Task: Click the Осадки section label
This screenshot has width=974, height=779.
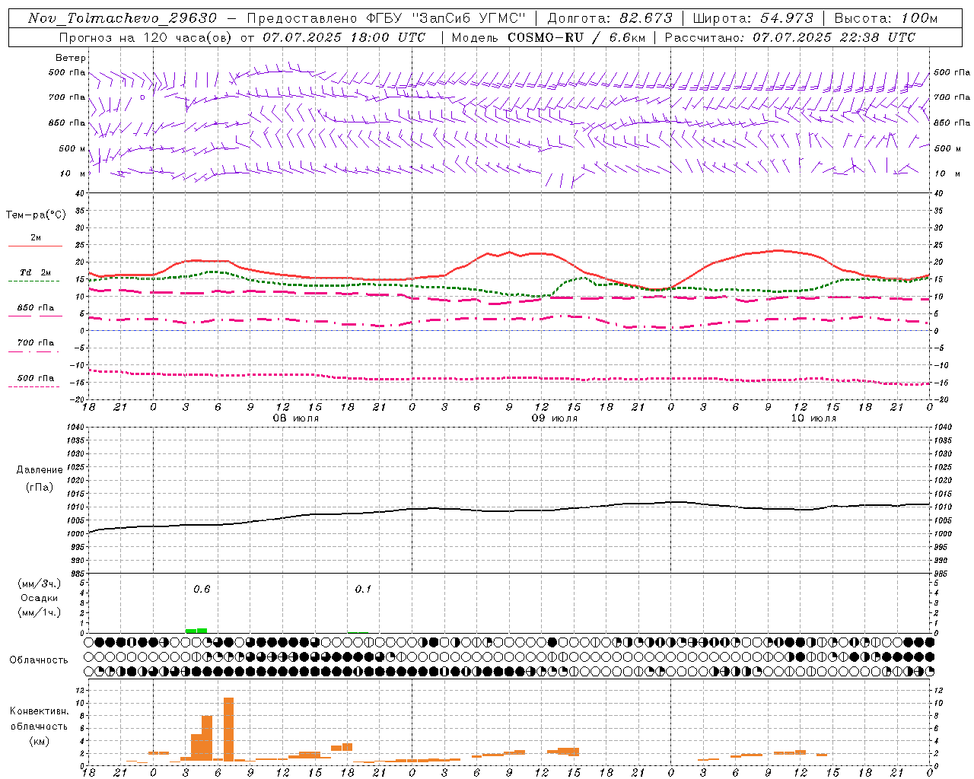Action: (x=40, y=598)
